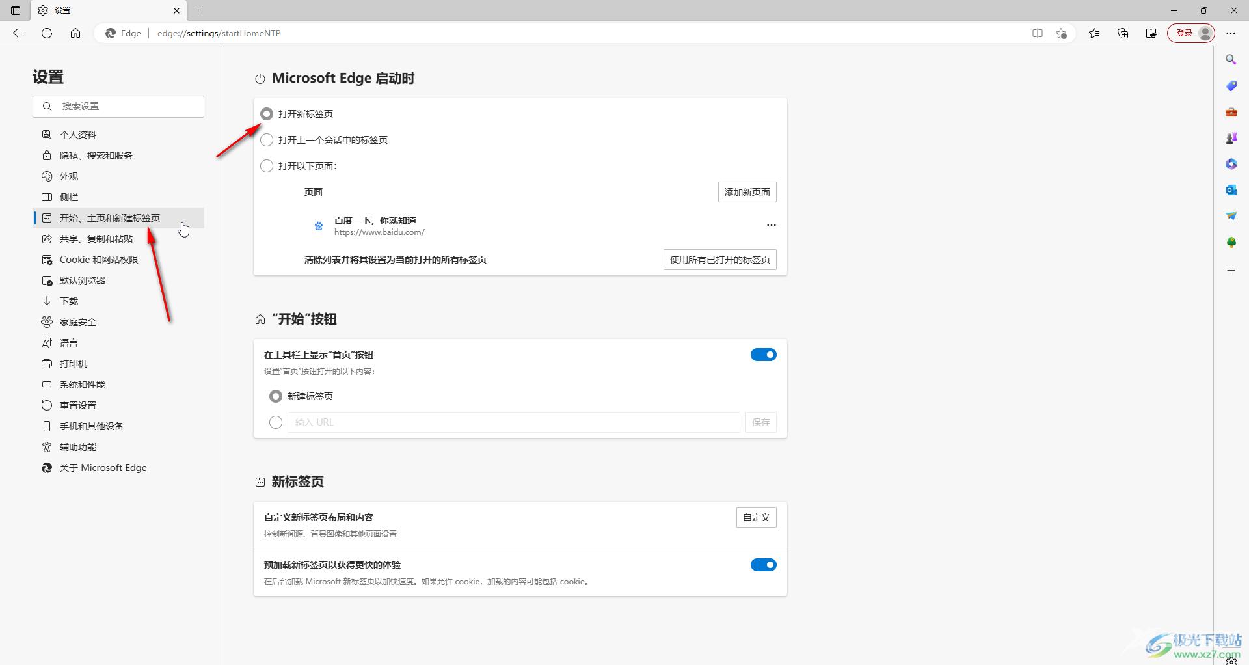Open 外观 settings section
This screenshot has width=1249, height=665.
point(118,176)
